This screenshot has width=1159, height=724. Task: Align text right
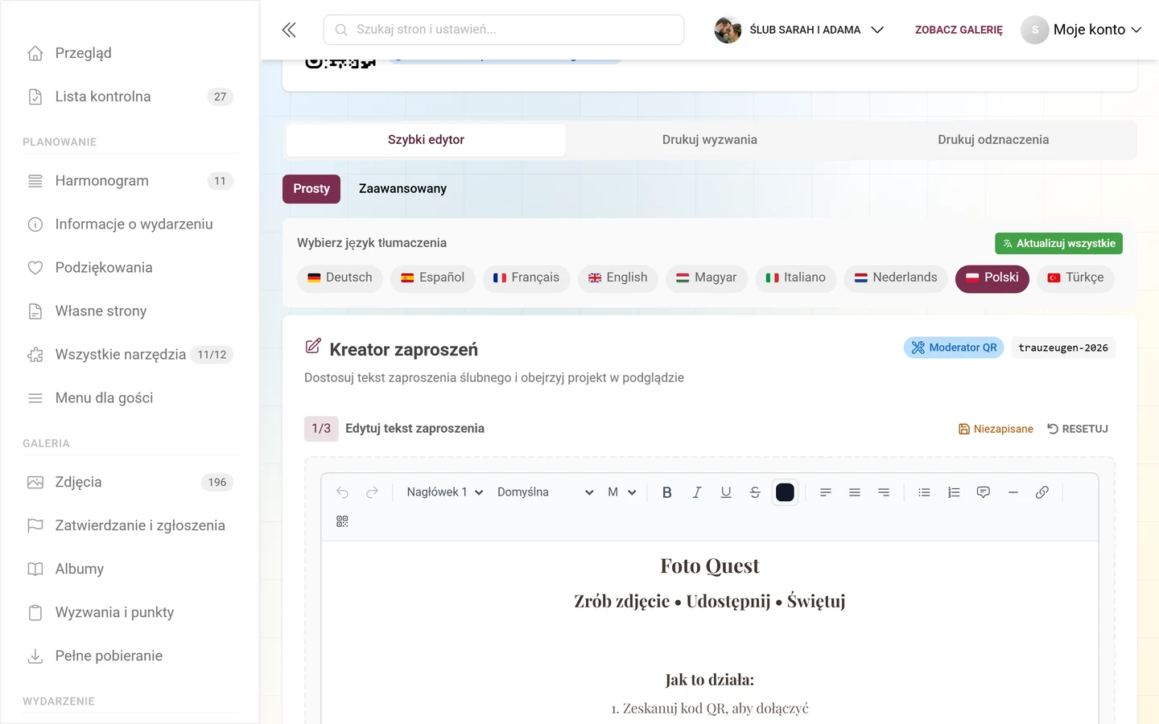tap(884, 492)
